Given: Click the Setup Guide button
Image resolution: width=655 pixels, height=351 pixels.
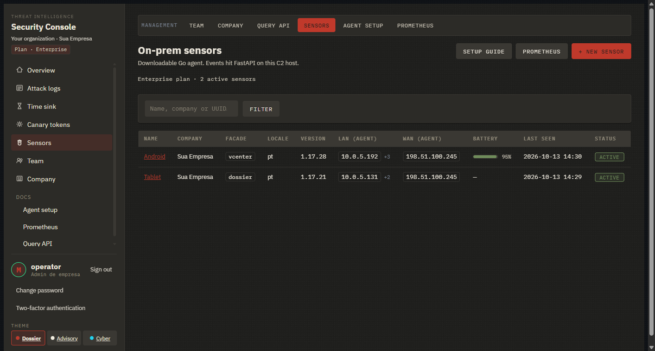Looking at the screenshot, I should click(x=484, y=51).
